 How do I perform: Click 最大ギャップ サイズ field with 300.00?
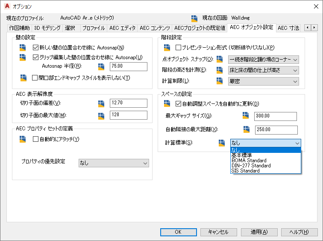click(276, 116)
